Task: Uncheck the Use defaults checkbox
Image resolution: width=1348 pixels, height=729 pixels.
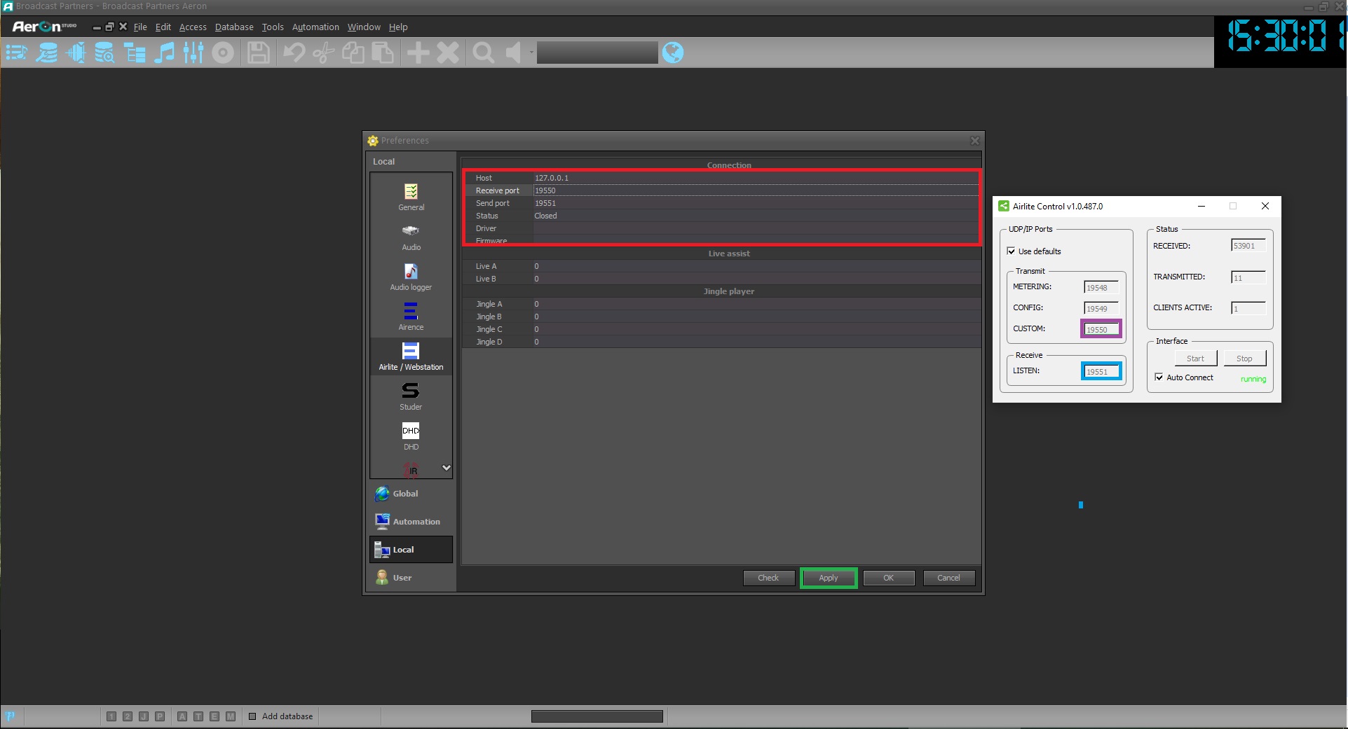Action: [x=1012, y=251]
